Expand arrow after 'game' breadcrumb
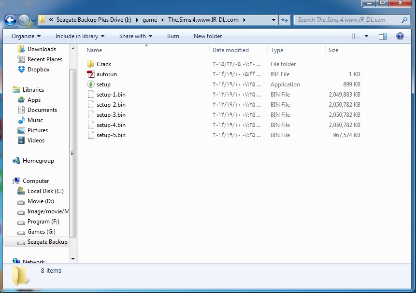 coord(162,20)
